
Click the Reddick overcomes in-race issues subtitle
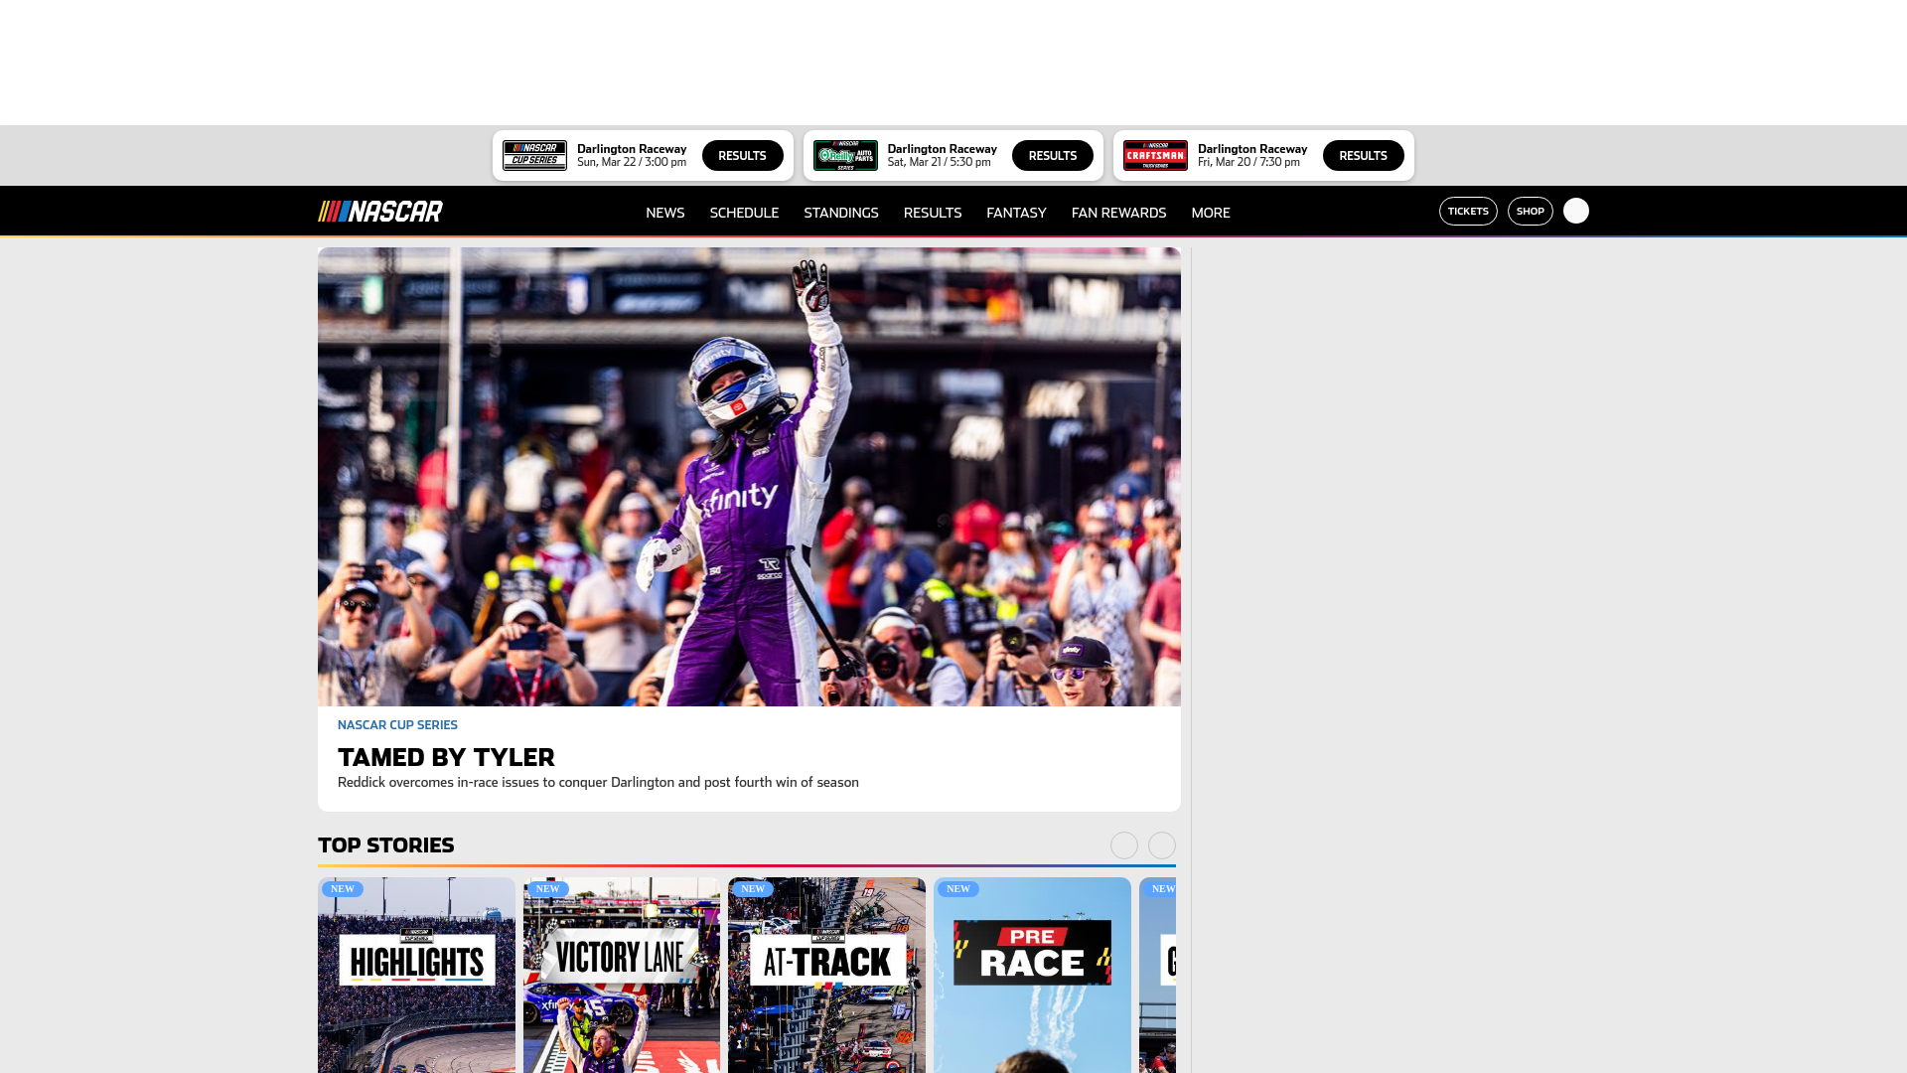click(598, 783)
